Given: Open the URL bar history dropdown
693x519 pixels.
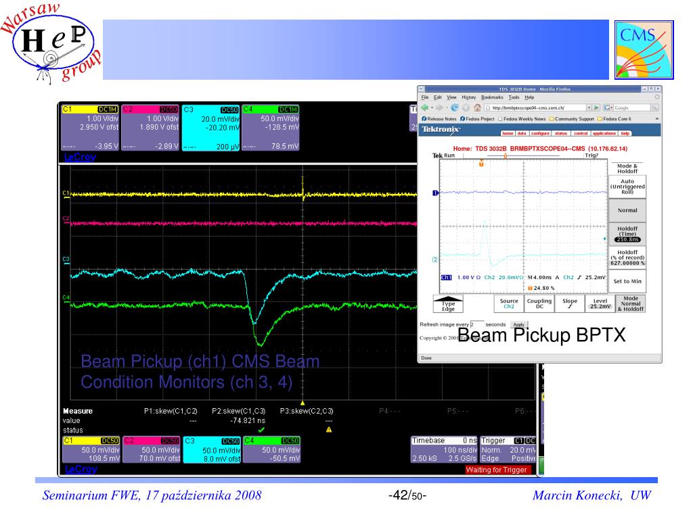Looking at the screenshot, I should (x=589, y=107).
